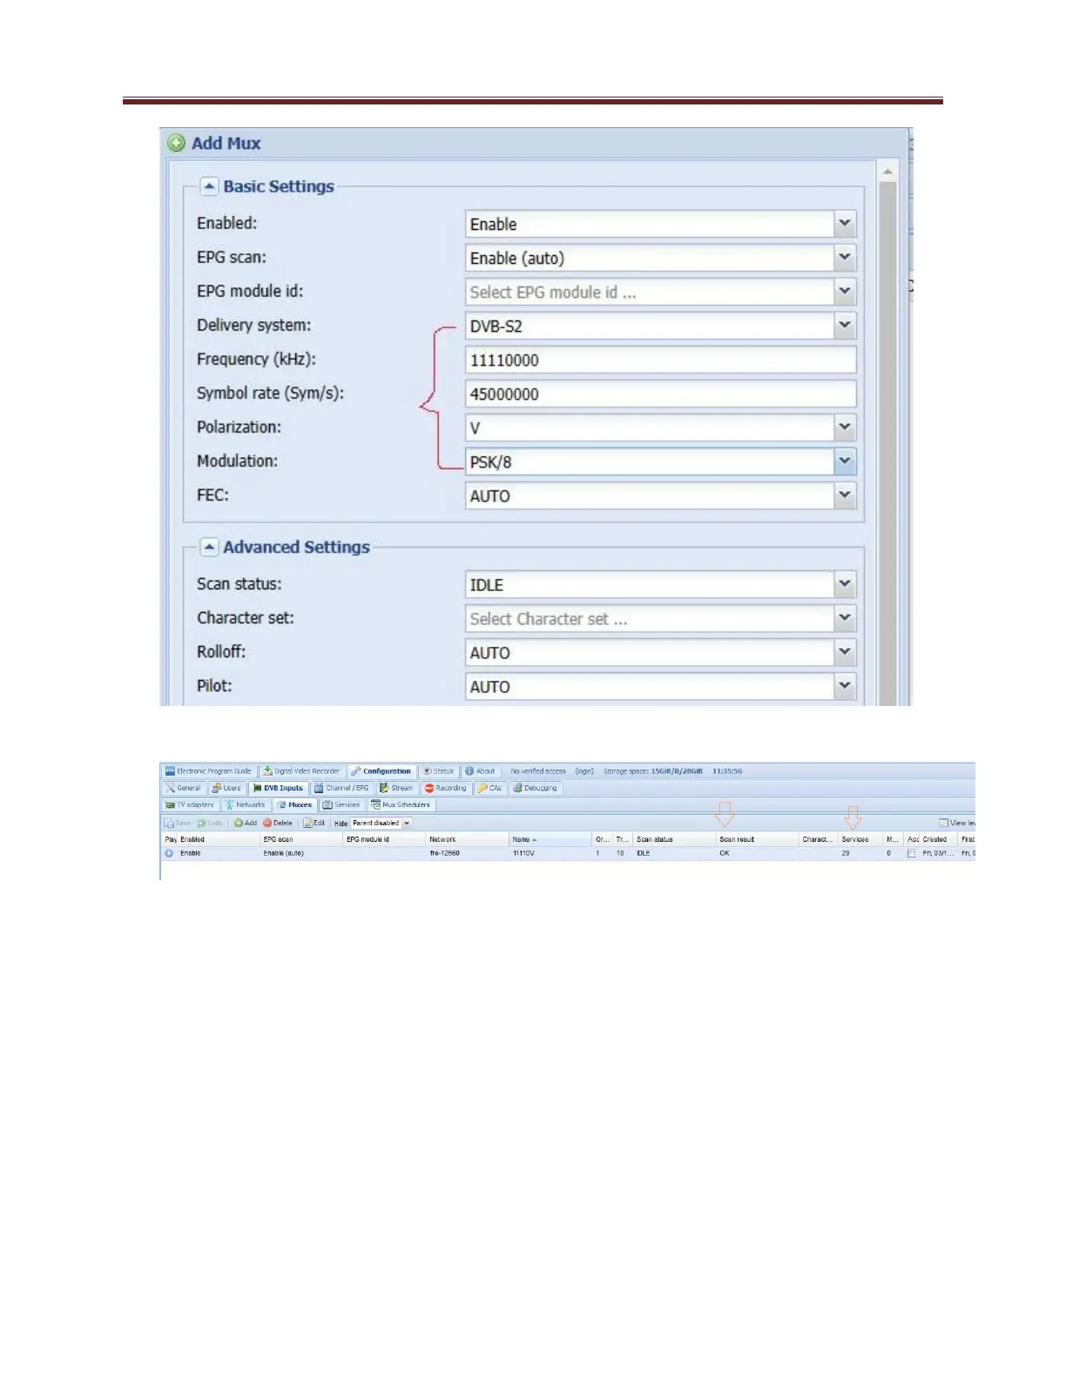Play the fre-12660 mux row

[x=169, y=853]
